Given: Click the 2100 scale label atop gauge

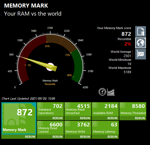Looking at the screenshot, I should tap(50, 28).
